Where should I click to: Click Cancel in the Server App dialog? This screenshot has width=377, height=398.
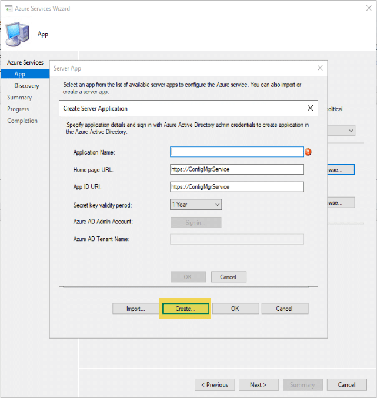284,309
